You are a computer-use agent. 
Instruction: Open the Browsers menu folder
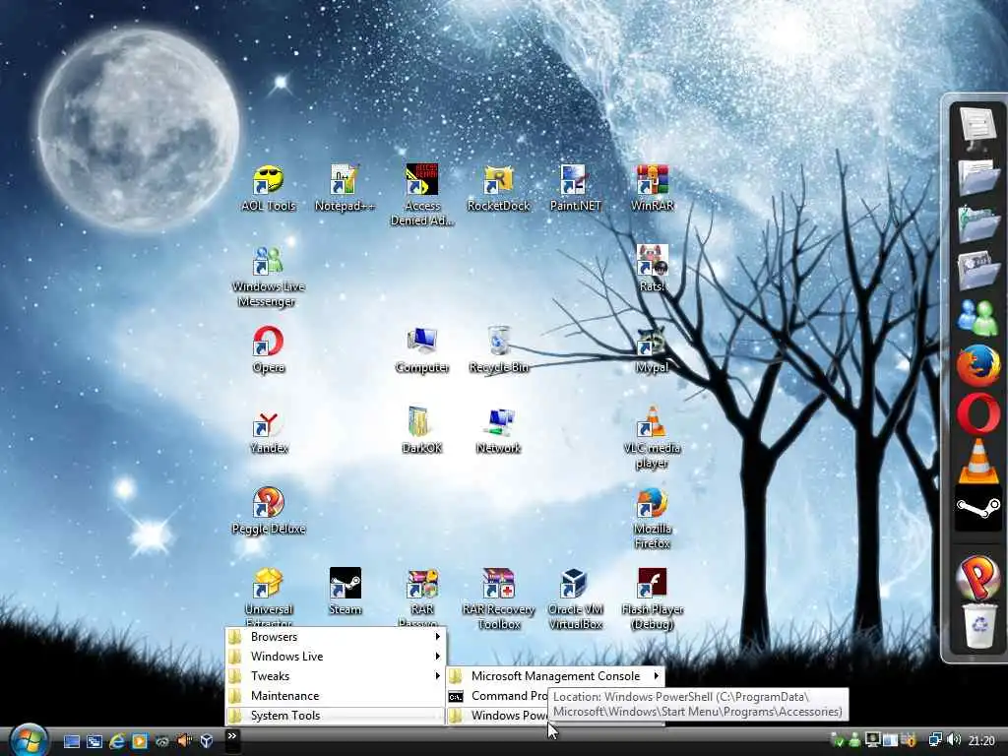[336, 637]
